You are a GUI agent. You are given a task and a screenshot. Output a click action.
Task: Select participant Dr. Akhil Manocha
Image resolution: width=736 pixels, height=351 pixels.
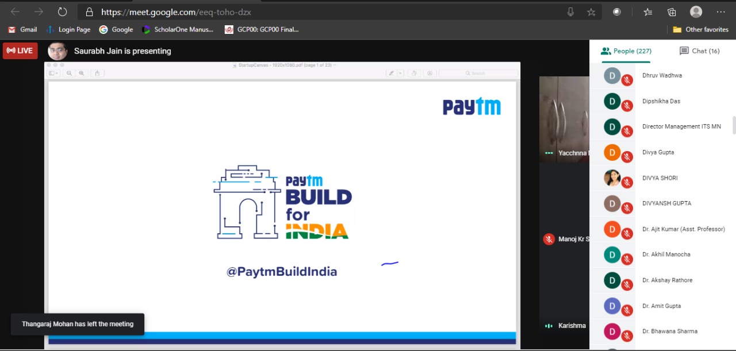click(x=666, y=254)
